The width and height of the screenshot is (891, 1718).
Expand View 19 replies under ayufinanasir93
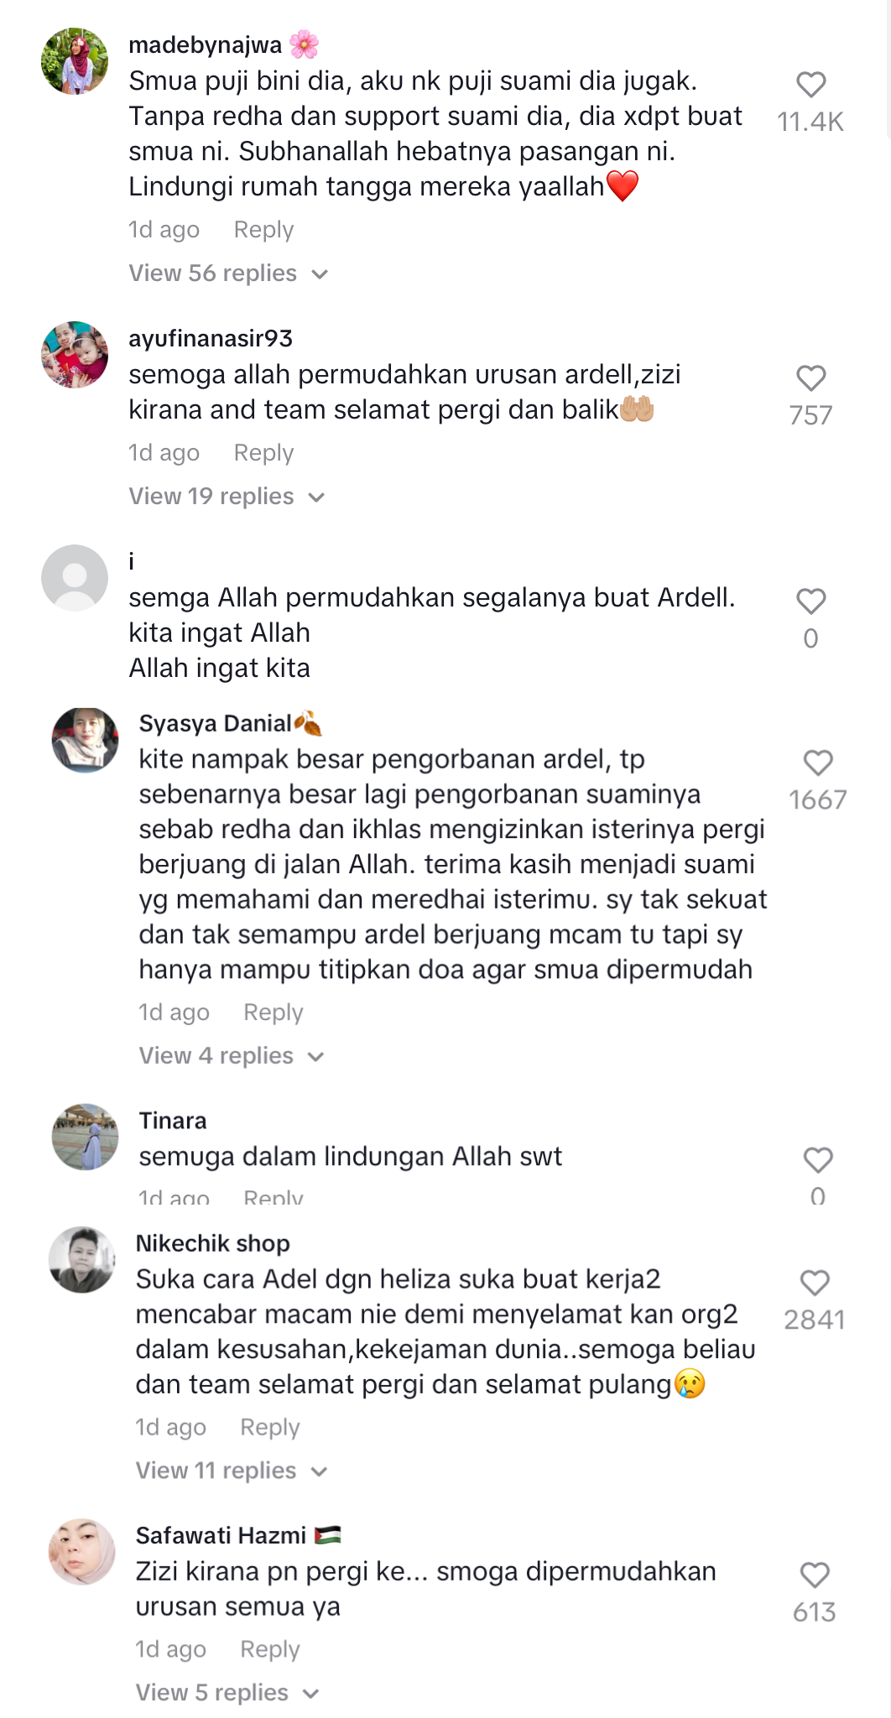[x=227, y=497]
